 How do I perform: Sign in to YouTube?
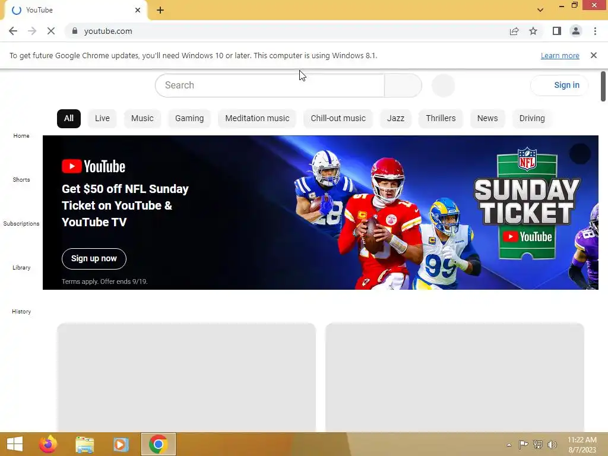point(559,85)
